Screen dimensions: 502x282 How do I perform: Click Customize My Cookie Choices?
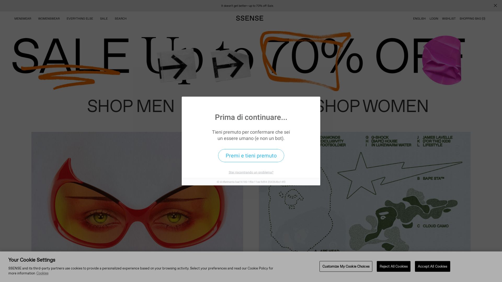click(x=346, y=266)
